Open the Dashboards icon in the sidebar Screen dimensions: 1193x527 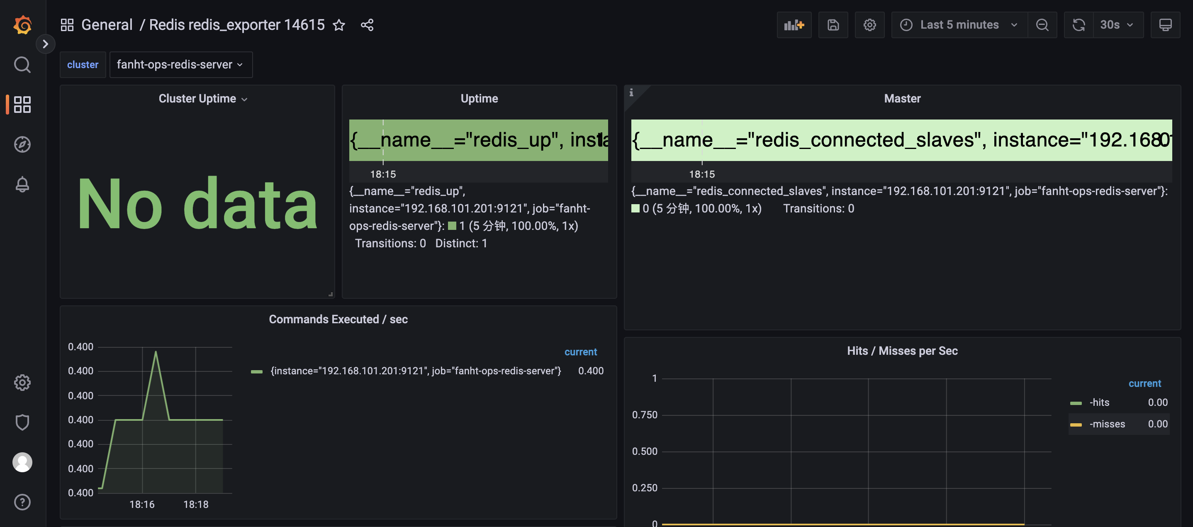pyautogui.click(x=22, y=105)
